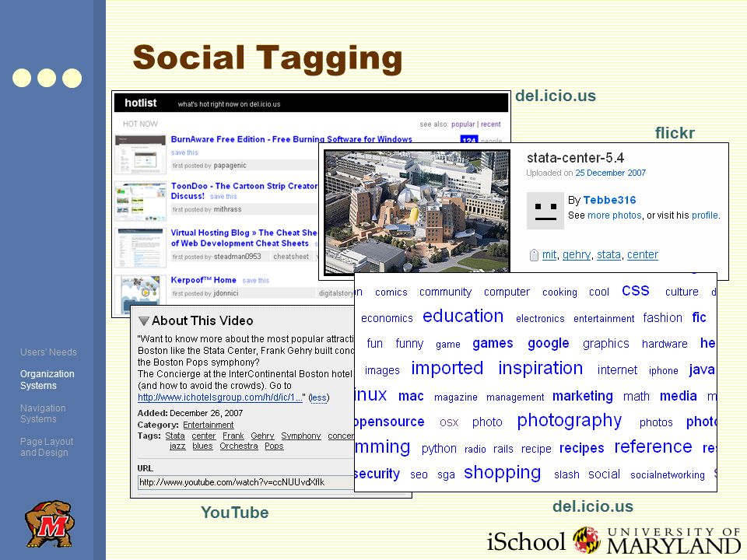Click the 'css' tag in cloud

(x=636, y=291)
